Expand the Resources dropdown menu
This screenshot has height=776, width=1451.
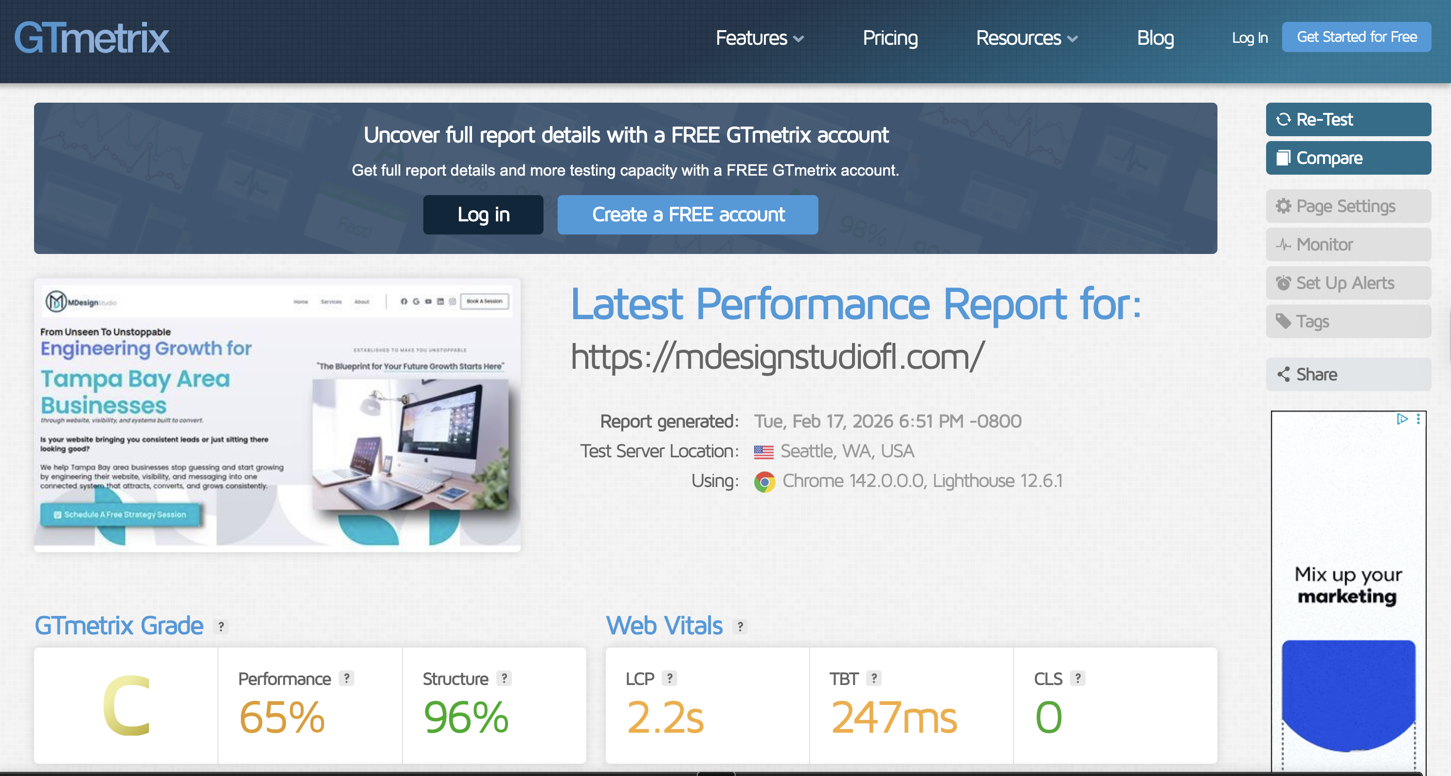(1026, 38)
